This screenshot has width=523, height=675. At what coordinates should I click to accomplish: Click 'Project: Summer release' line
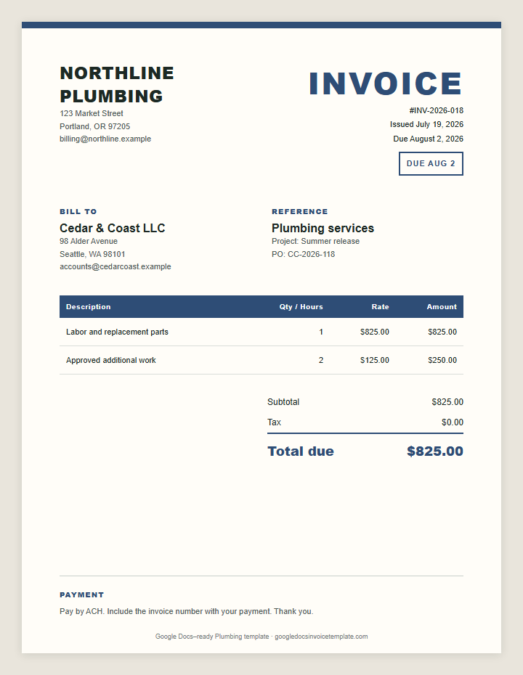(315, 241)
